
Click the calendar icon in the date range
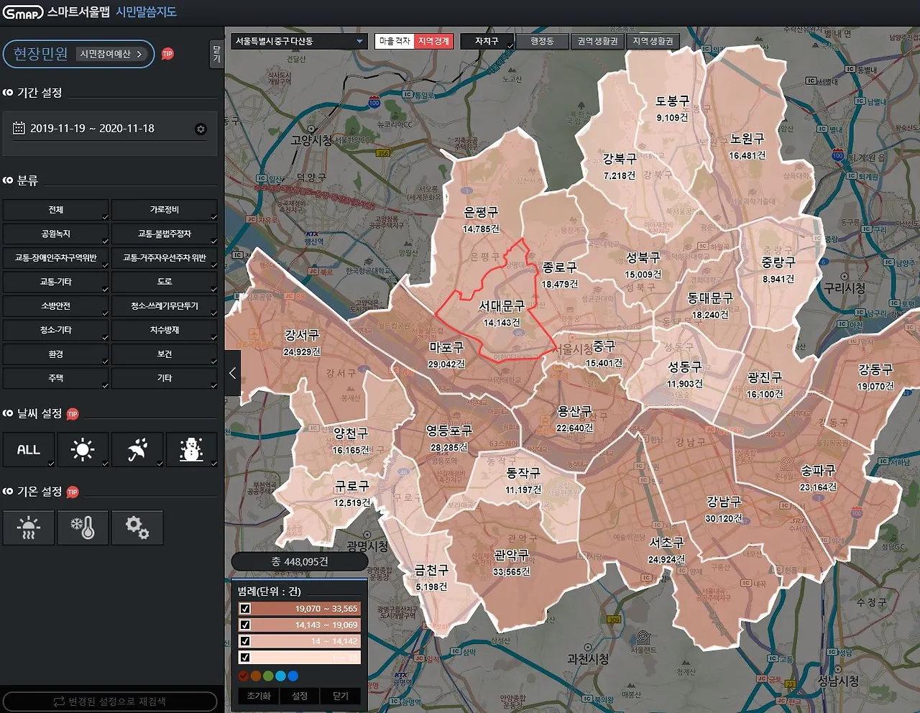point(19,128)
